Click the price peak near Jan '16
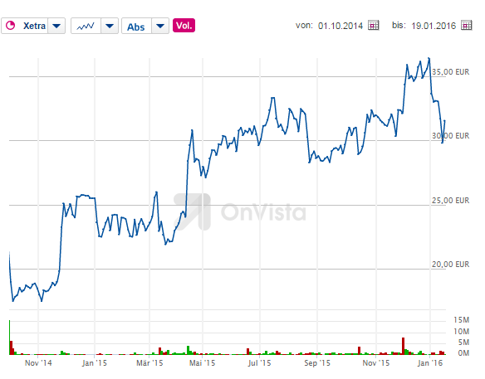 (x=429, y=58)
